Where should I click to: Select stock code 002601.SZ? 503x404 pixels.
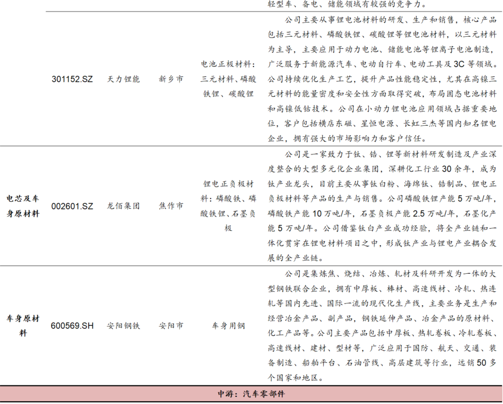[x=72, y=206]
